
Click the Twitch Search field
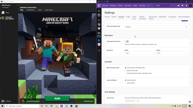point(161,5)
